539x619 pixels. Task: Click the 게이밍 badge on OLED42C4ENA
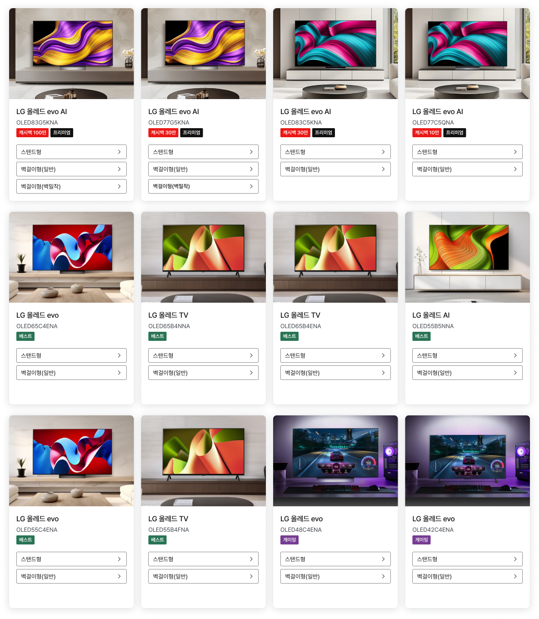pos(421,540)
